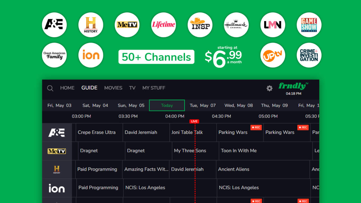Viewport: 361px width, 203px height.
Task: Select the INSP channel icon
Action: [x=200, y=25]
